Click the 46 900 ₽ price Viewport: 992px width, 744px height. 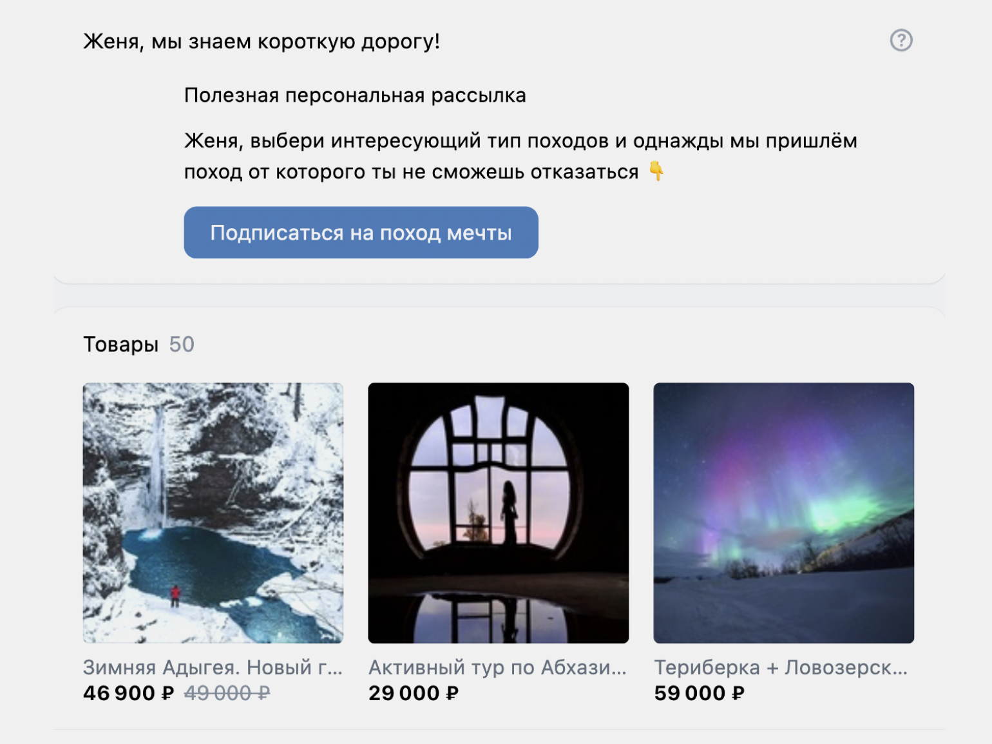[x=129, y=693]
